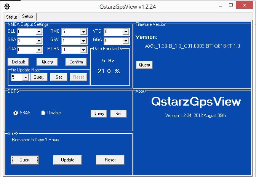Screen dimensions: 256x177
Task: Click Query in the AGPS group
Action: click(x=25, y=160)
